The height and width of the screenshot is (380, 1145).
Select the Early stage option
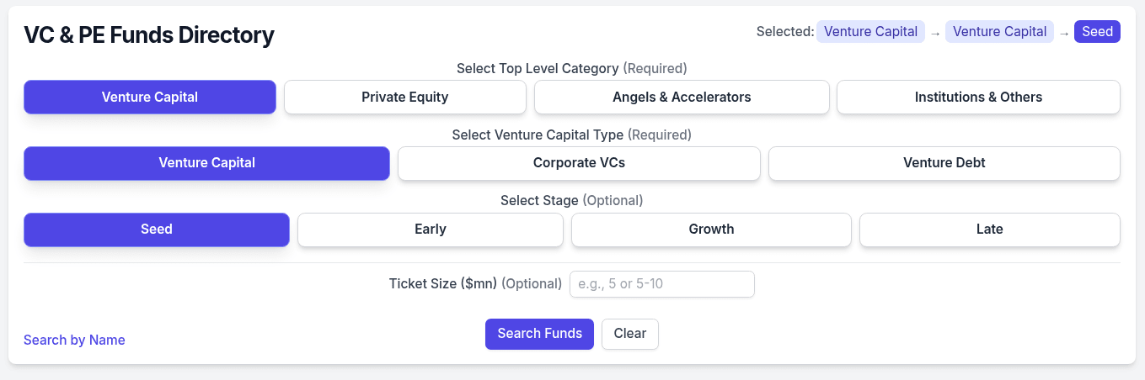click(x=430, y=230)
